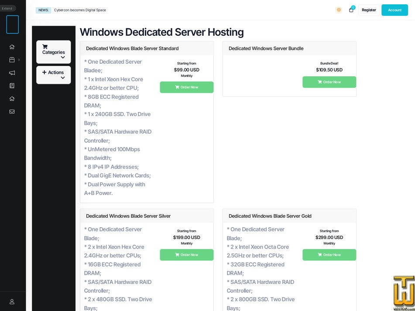Click the UnMetered 100Mbps Bandwidth line
This screenshot has width=415, height=311.
112,154
